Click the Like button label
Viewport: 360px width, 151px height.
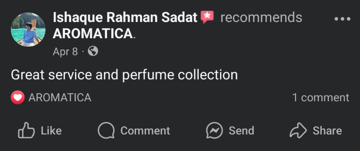[x=51, y=131]
